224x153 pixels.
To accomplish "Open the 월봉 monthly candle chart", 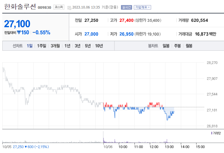I will [x=189, y=46].
